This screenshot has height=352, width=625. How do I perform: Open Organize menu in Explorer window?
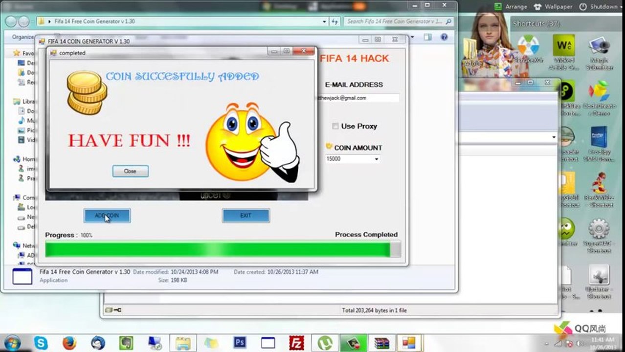point(23,37)
